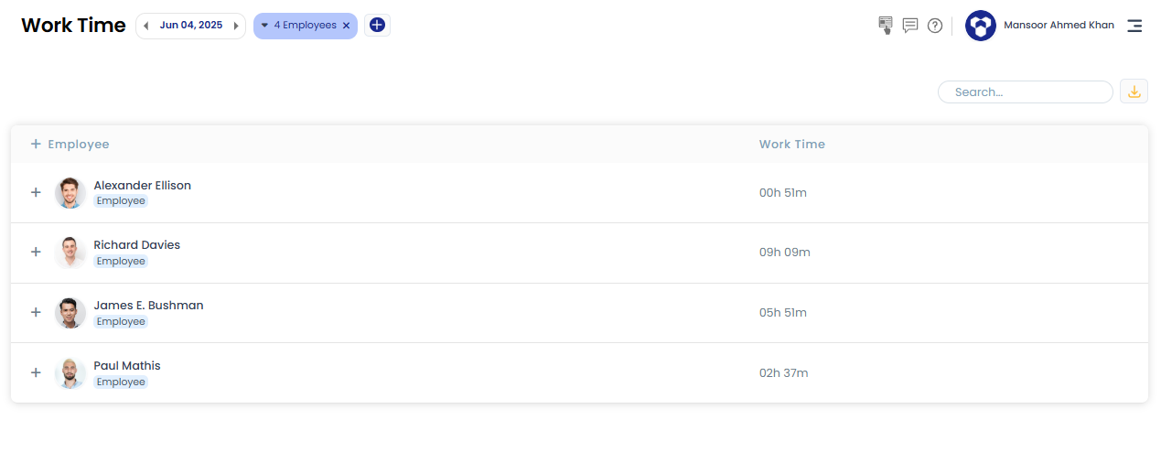
Task: Expand all rows via Employee header plus
Action: tap(36, 144)
